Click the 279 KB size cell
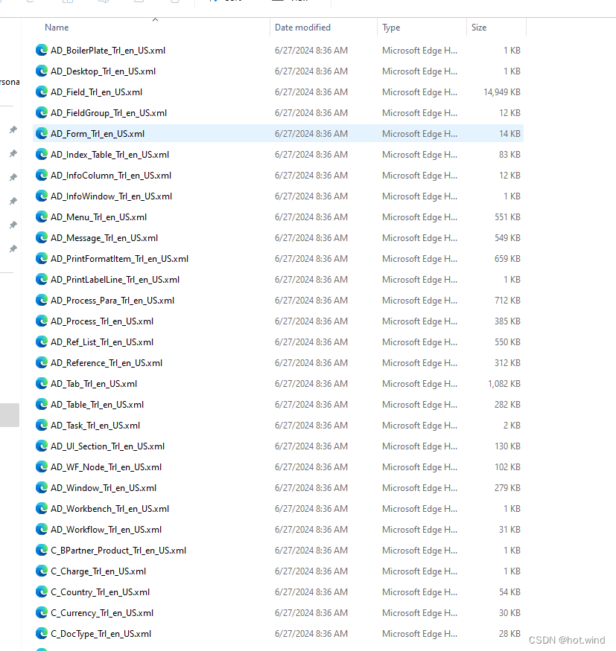 pyautogui.click(x=507, y=488)
